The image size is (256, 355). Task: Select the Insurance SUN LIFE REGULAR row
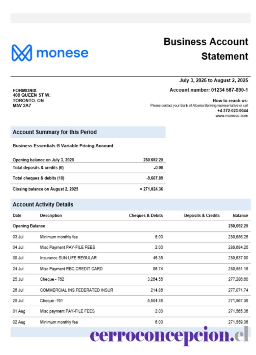(131, 258)
